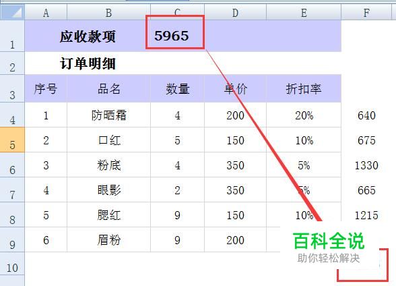The image size is (396, 286).
Task: Select column D header
Action: (x=235, y=12)
